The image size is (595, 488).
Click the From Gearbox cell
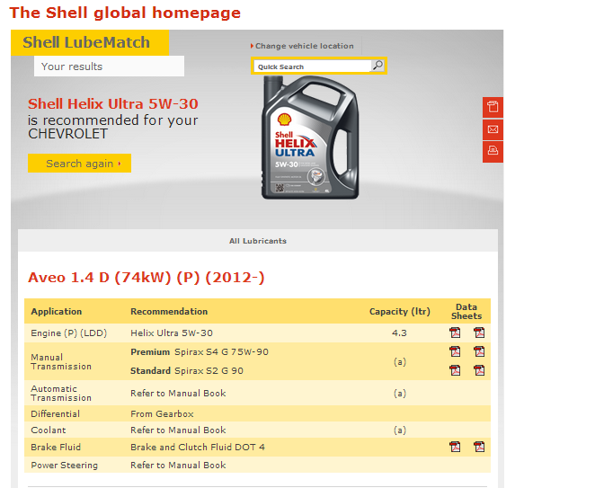(162, 413)
